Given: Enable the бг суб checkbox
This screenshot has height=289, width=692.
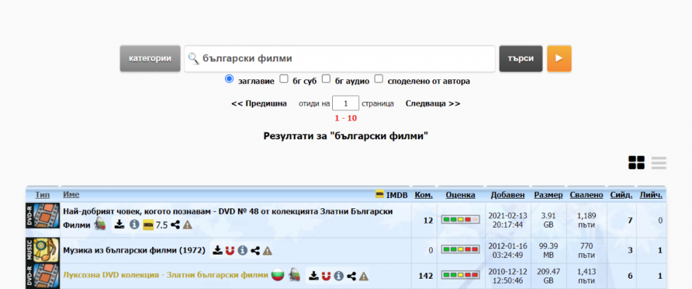Looking at the screenshot, I should pyautogui.click(x=284, y=79).
